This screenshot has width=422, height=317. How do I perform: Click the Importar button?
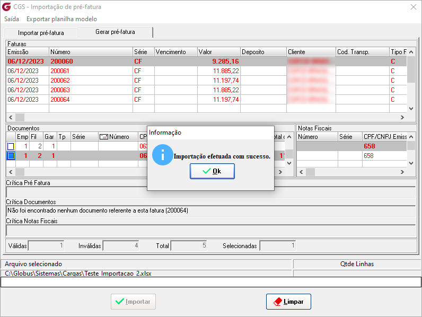click(133, 302)
